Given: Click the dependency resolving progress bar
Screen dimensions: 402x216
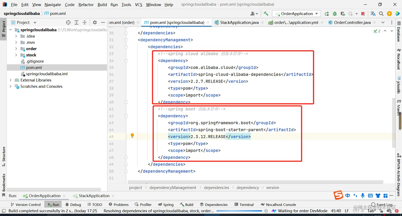Looking at the screenshot, I should coord(239,211).
